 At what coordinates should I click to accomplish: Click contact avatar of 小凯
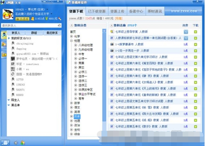click(13, 69)
